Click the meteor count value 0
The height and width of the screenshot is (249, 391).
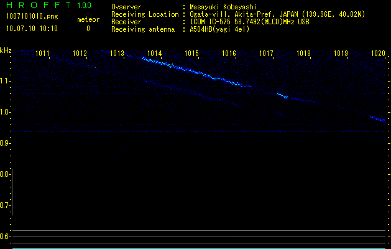(88, 29)
